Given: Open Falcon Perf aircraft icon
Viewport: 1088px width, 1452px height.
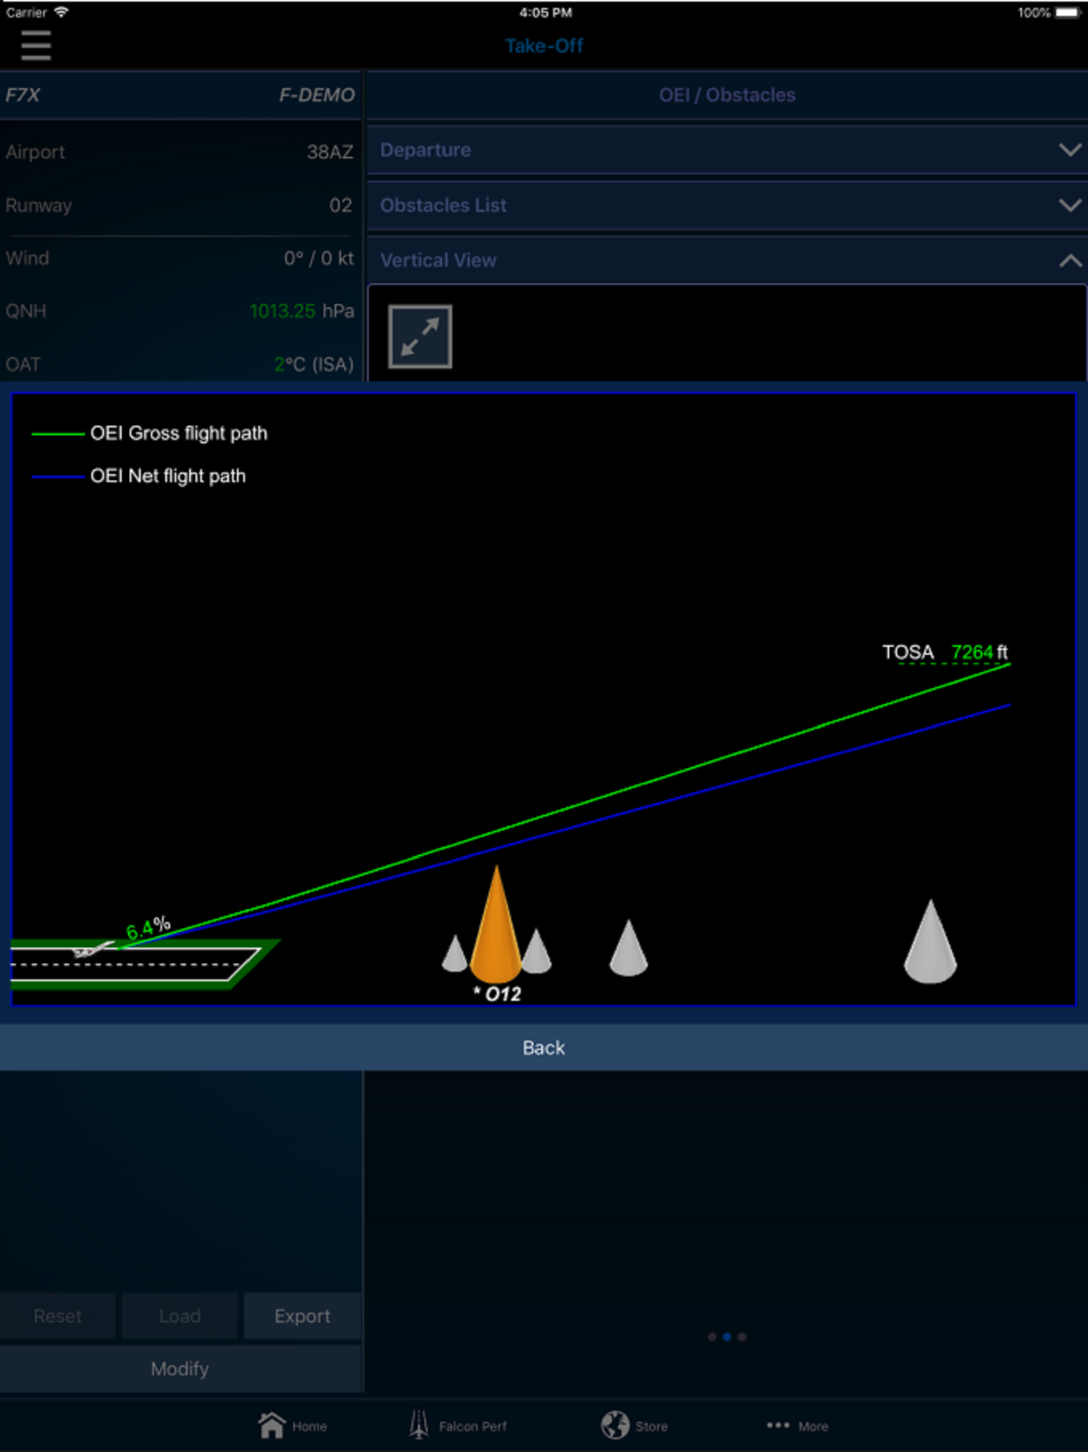Looking at the screenshot, I should (419, 1425).
